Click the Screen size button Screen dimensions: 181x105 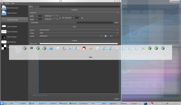[35, 23]
